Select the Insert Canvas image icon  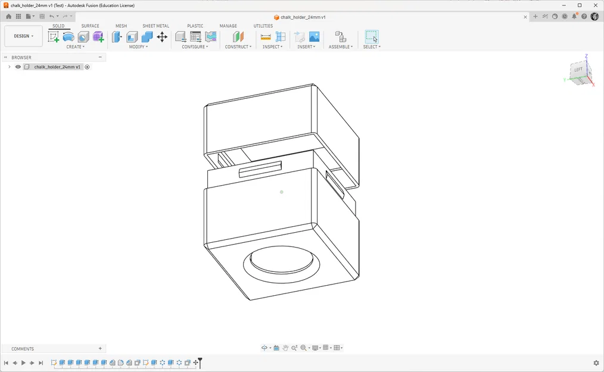coord(315,36)
